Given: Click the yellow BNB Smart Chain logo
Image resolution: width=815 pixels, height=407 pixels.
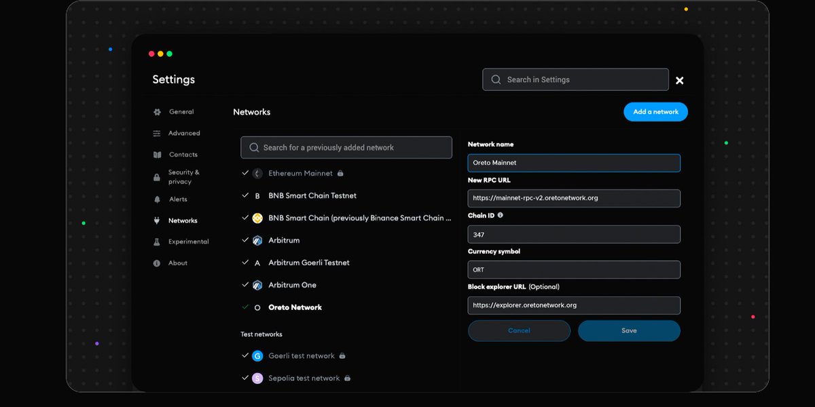Looking at the screenshot, I should point(257,218).
